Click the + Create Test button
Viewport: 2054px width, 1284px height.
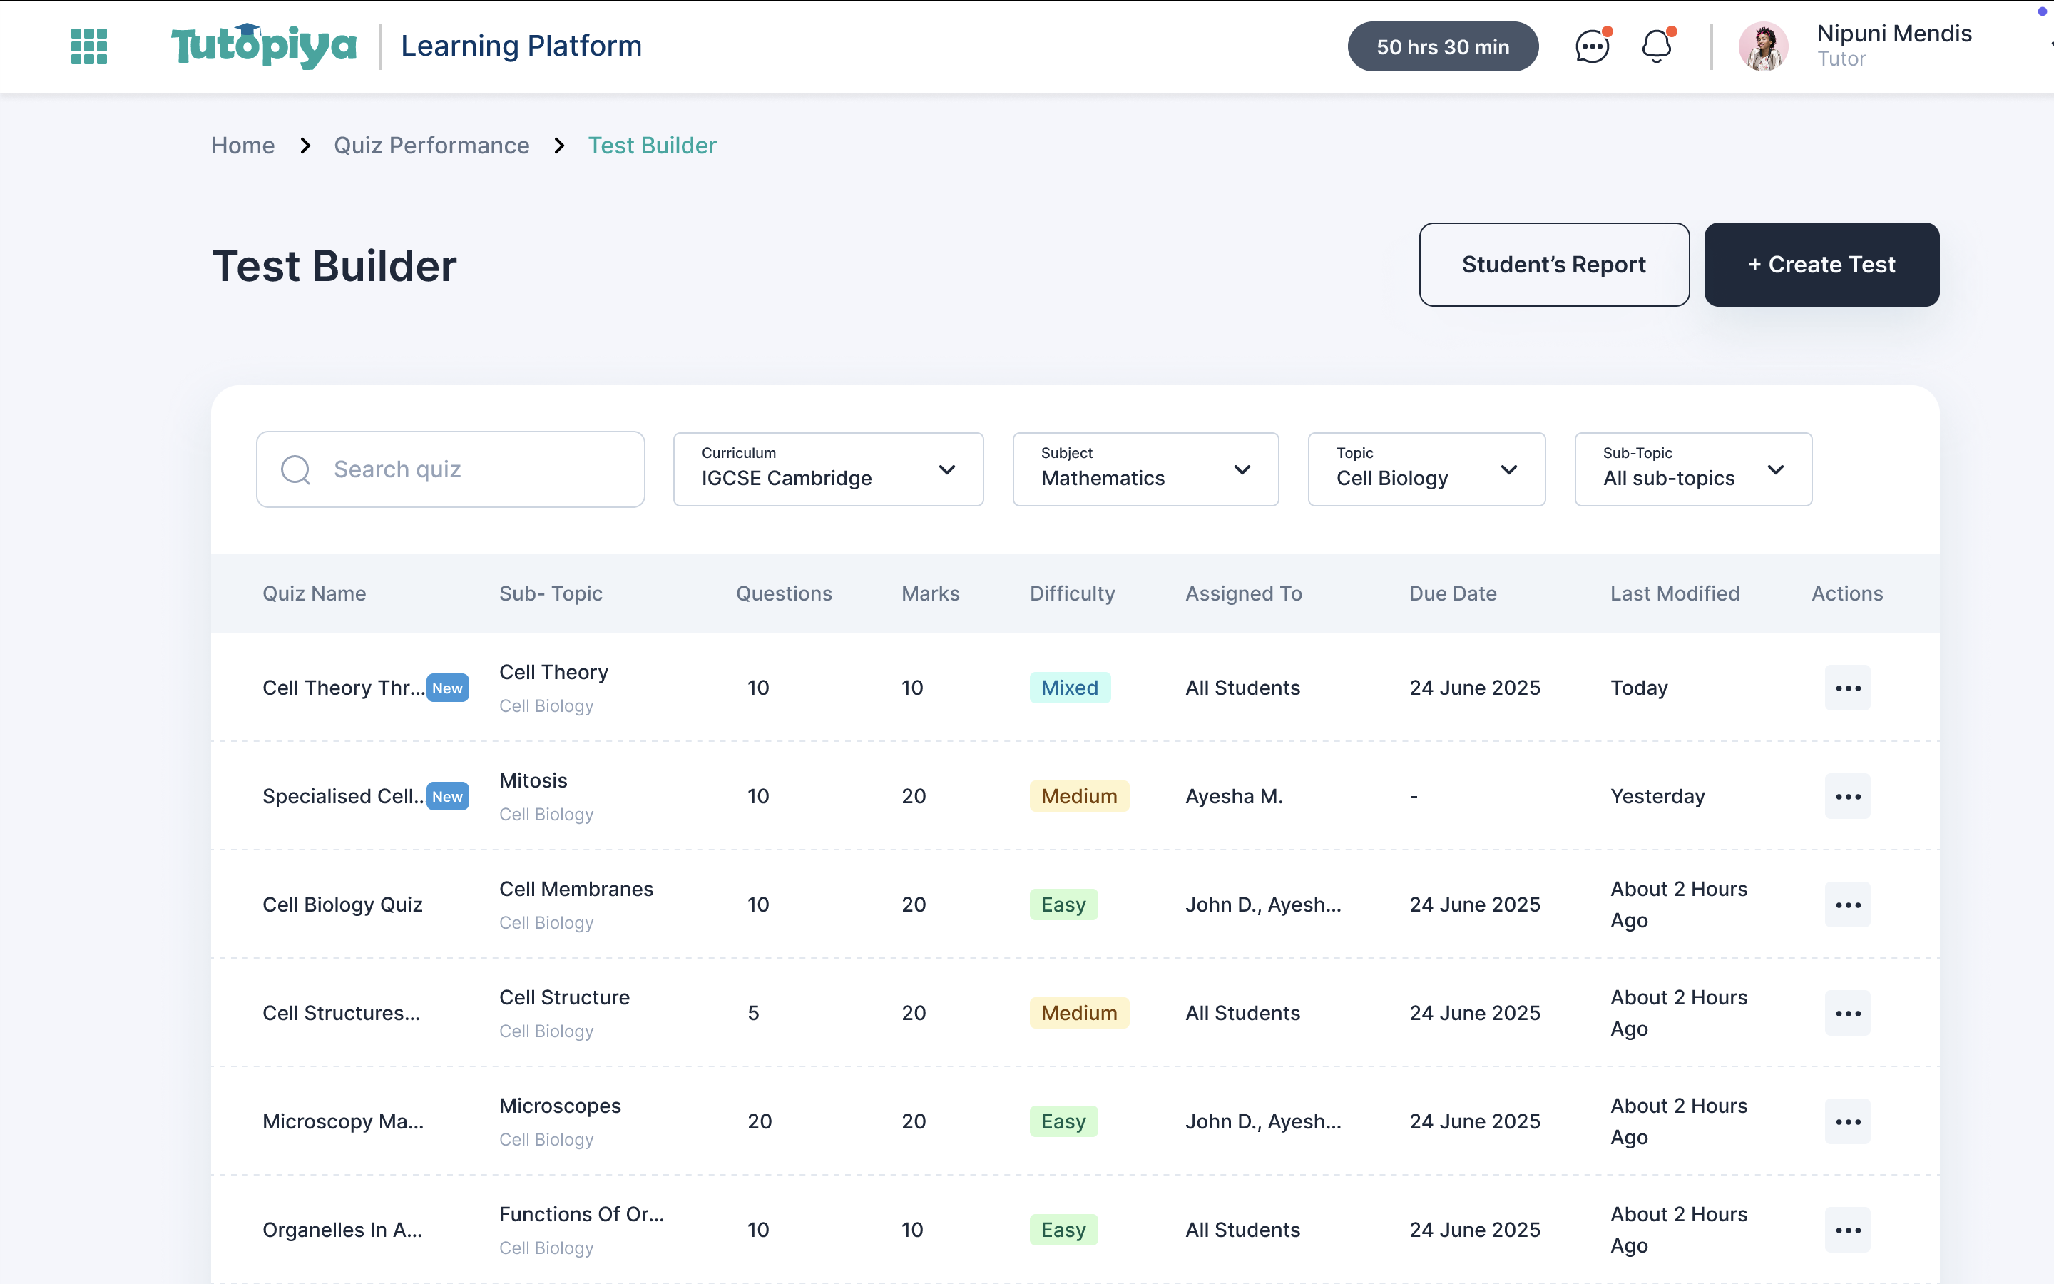pyautogui.click(x=1821, y=264)
